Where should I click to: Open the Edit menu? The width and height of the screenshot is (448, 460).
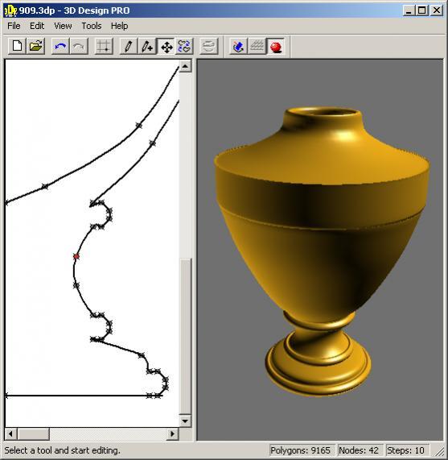click(37, 26)
